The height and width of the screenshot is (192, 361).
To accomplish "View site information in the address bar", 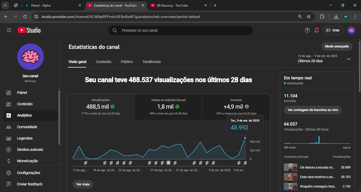I will point(36,17).
